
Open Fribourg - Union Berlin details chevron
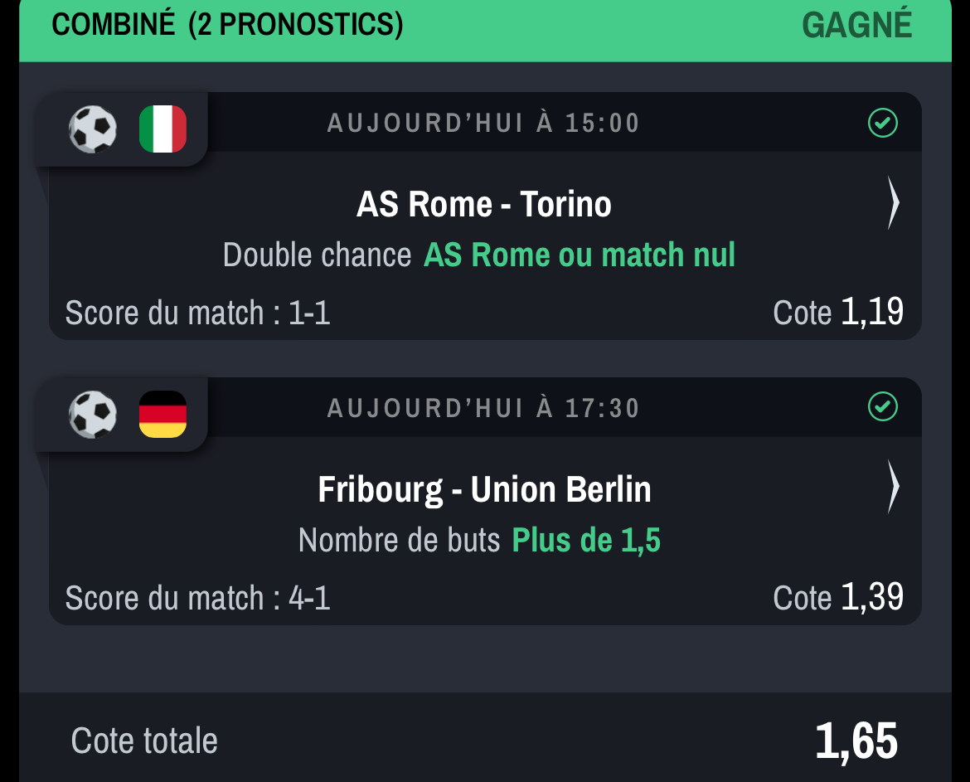893,486
